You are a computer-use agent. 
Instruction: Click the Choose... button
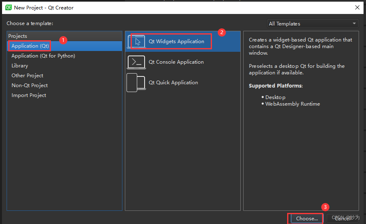(307, 218)
